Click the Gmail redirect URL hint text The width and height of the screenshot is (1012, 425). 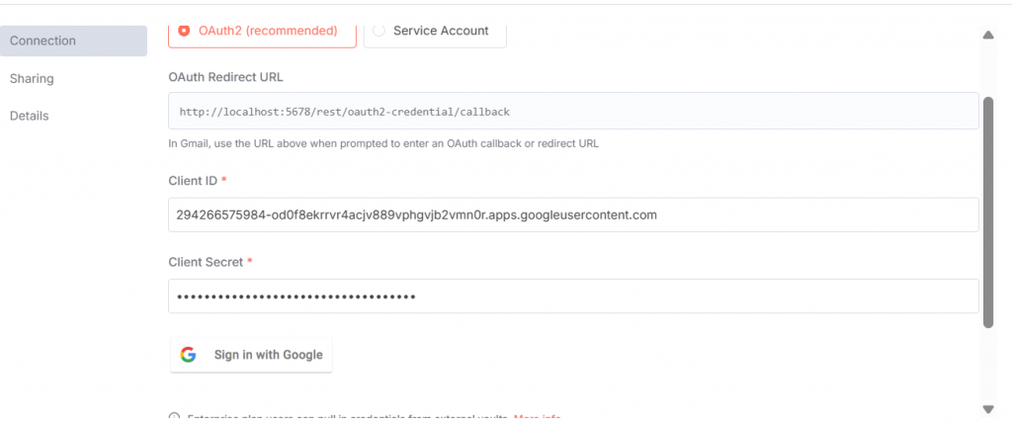[383, 143]
